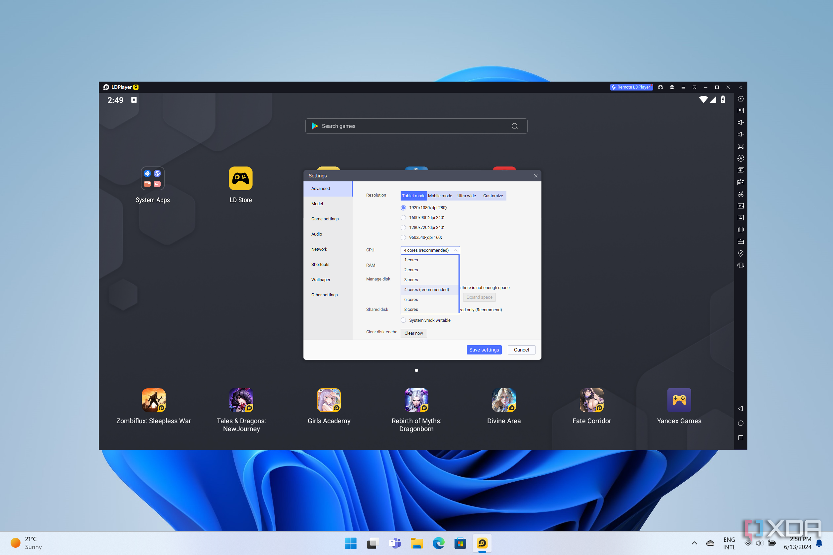Viewport: 833px width, 555px height.
Task: Launch the LD Store app
Action: click(241, 178)
